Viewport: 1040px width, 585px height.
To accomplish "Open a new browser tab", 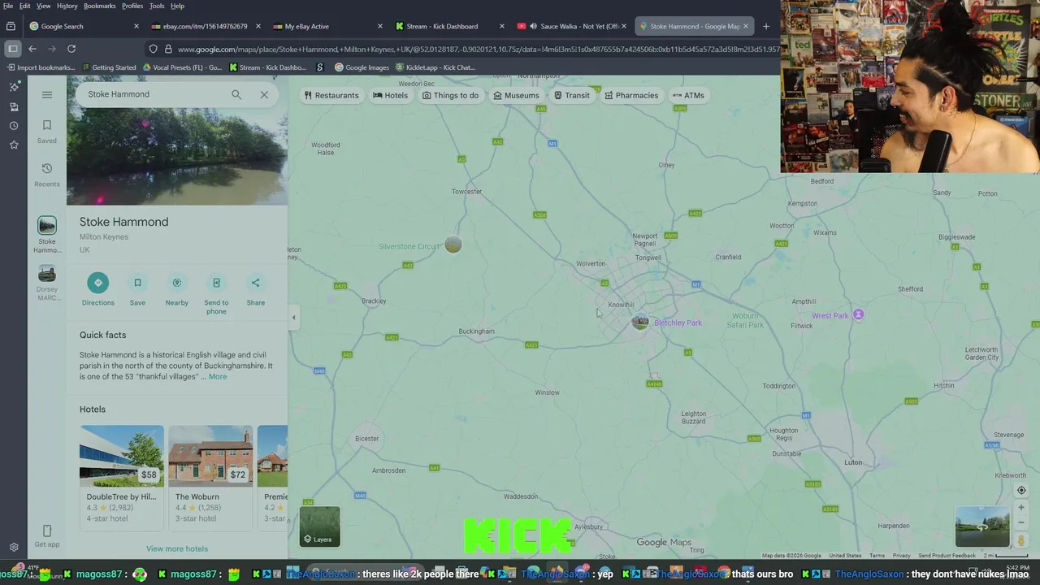I will (765, 26).
